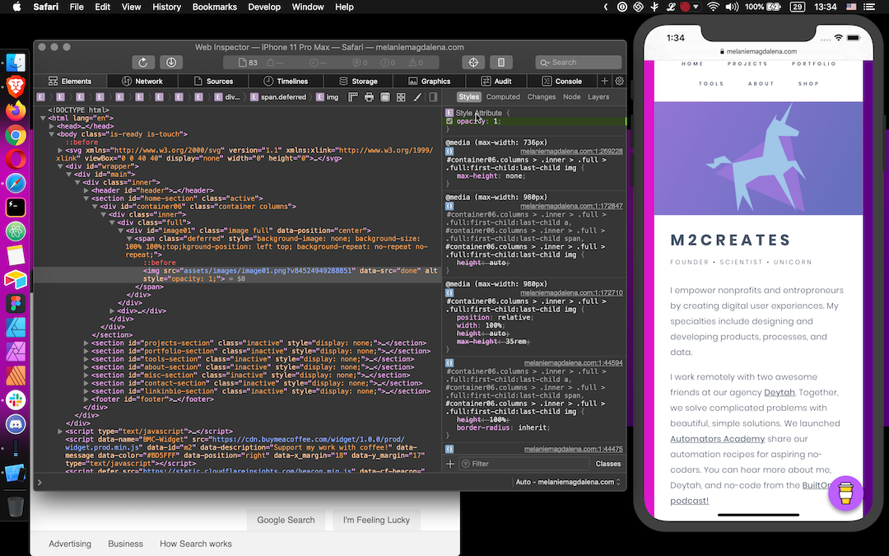The height and width of the screenshot is (556, 889).
Task: Select the edit pencil icon
Action: click(417, 96)
